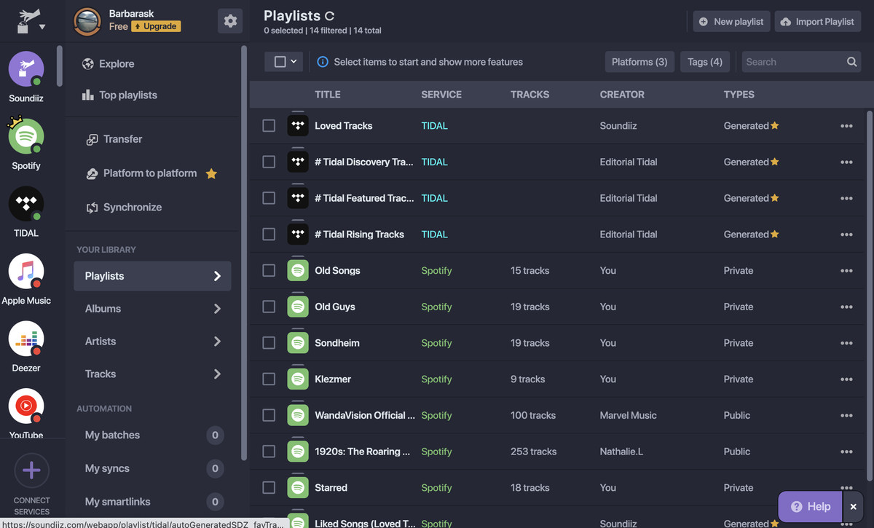The image size is (874, 528).
Task: Open the Deezer service icon
Action: [x=26, y=339]
